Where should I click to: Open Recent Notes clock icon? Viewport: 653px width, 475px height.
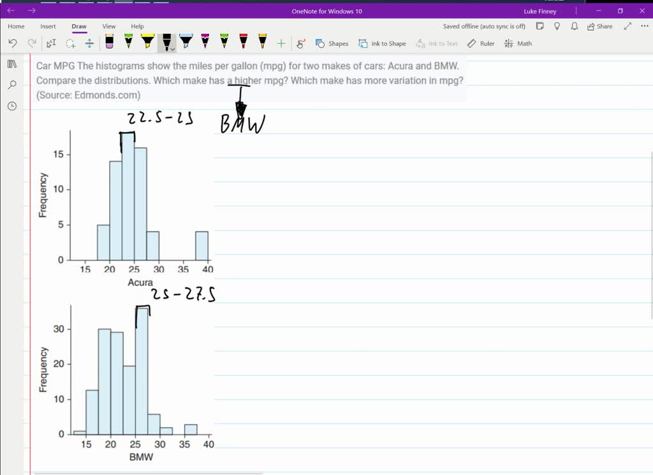click(x=12, y=106)
